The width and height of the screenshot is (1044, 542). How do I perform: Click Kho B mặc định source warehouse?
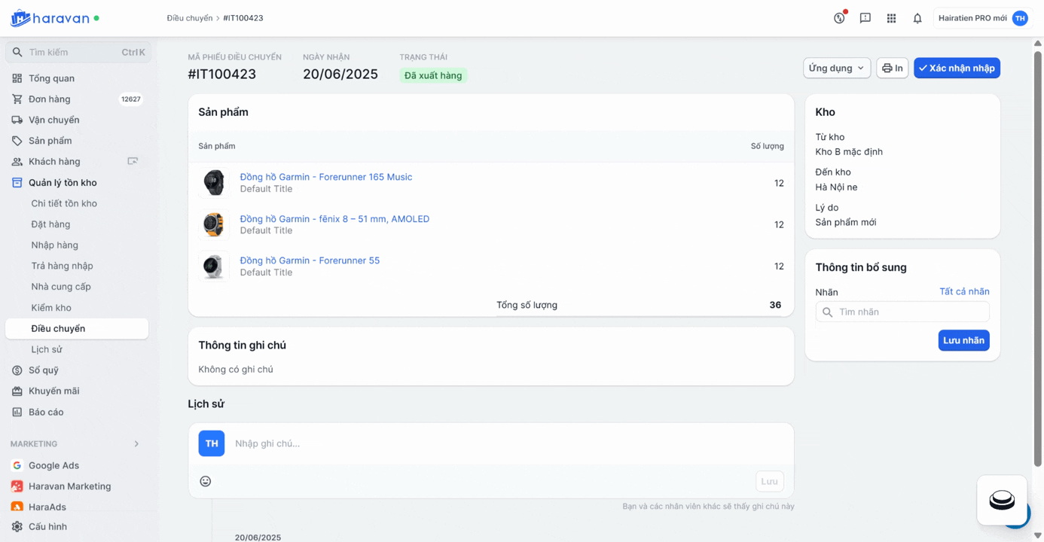coord(849,151)
